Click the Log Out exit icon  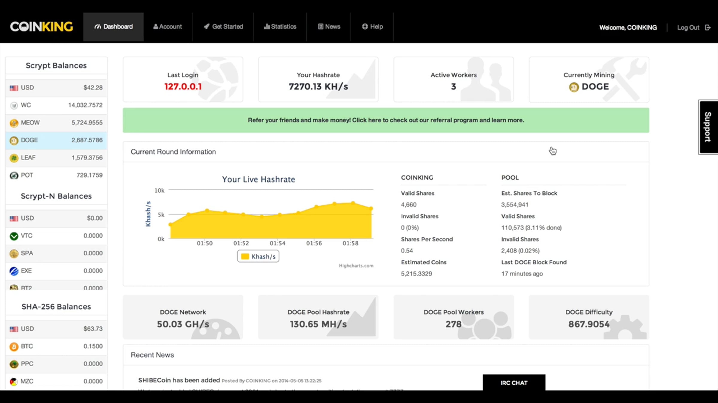coord(708,28)
